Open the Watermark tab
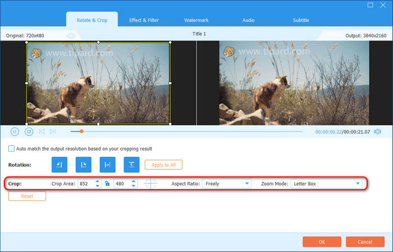This screenshot has height=252, width=393. coord(196,20)
